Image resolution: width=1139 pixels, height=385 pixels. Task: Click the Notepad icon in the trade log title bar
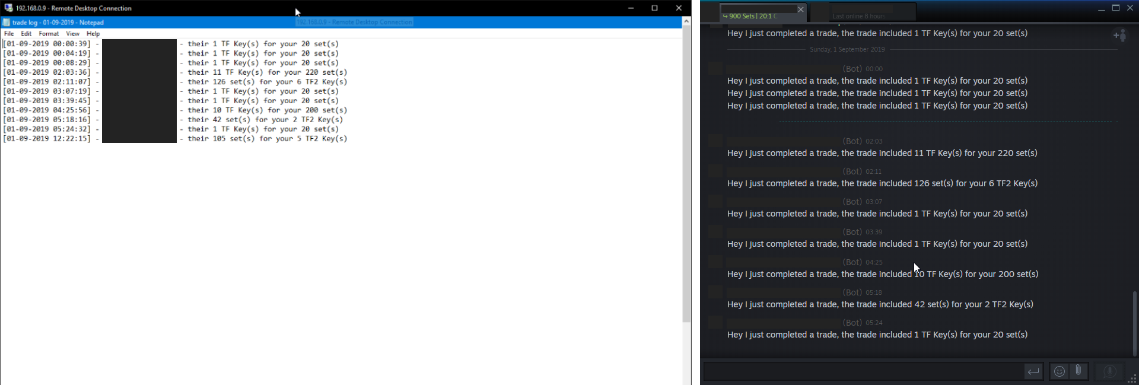[6, 23]
